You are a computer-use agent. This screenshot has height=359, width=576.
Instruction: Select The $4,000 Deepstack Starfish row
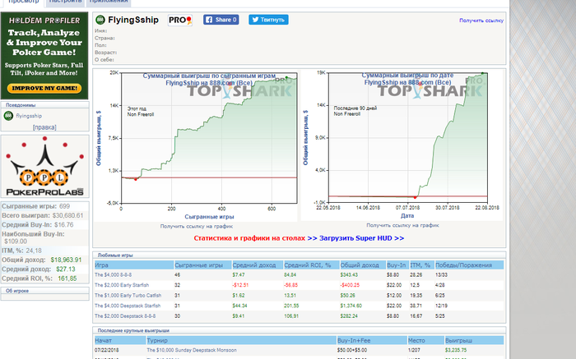pos(299,306)
